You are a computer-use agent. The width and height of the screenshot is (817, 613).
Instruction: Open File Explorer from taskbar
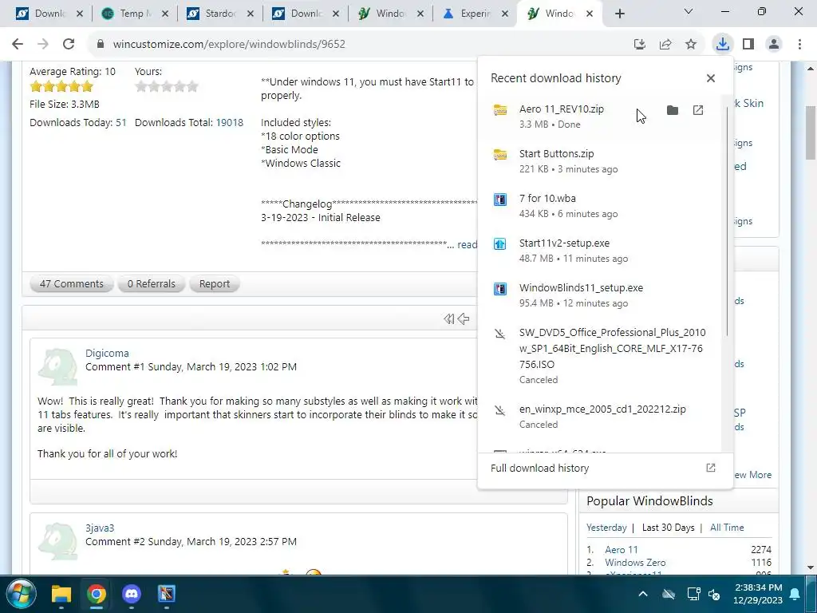(61, 594)
